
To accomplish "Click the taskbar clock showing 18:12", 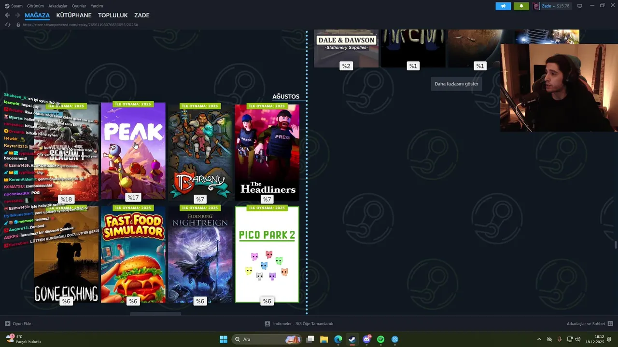I will [x=595, y=339].
